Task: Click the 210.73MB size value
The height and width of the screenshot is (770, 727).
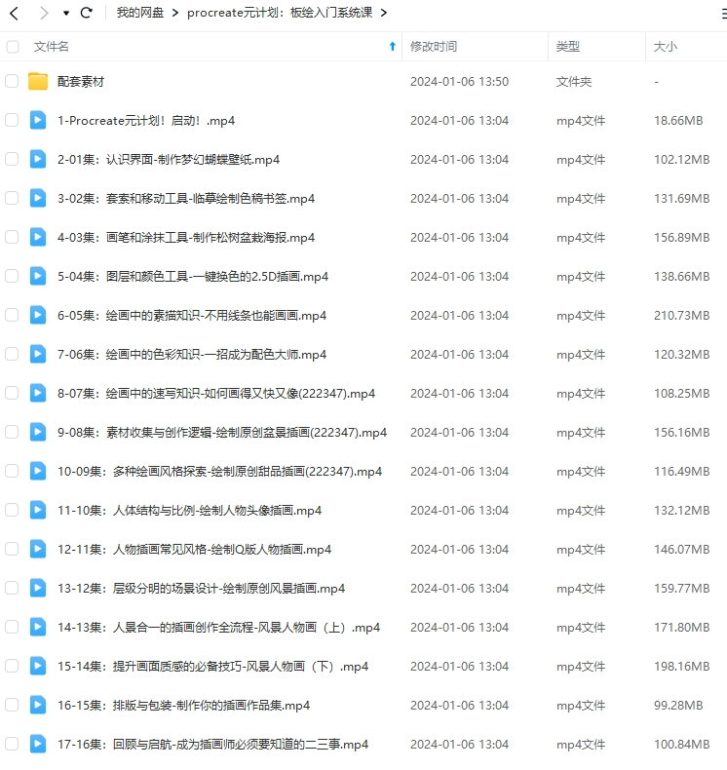Action: click(682, 315)
